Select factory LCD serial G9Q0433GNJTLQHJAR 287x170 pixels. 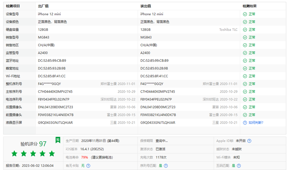pos(55,123)
